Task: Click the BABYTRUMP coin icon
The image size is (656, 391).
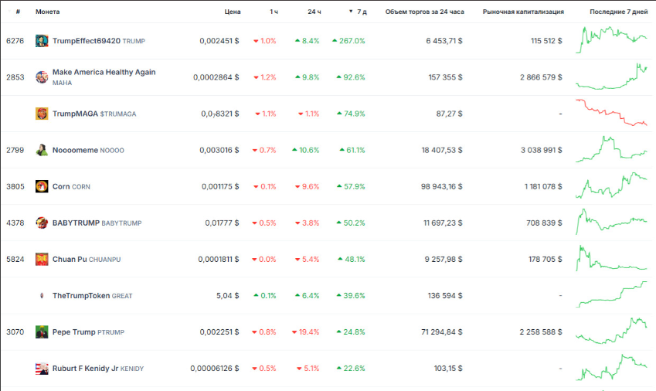Action: (42, 223)
